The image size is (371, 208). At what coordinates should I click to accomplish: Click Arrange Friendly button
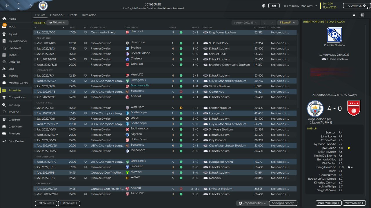tap(283, 203)
